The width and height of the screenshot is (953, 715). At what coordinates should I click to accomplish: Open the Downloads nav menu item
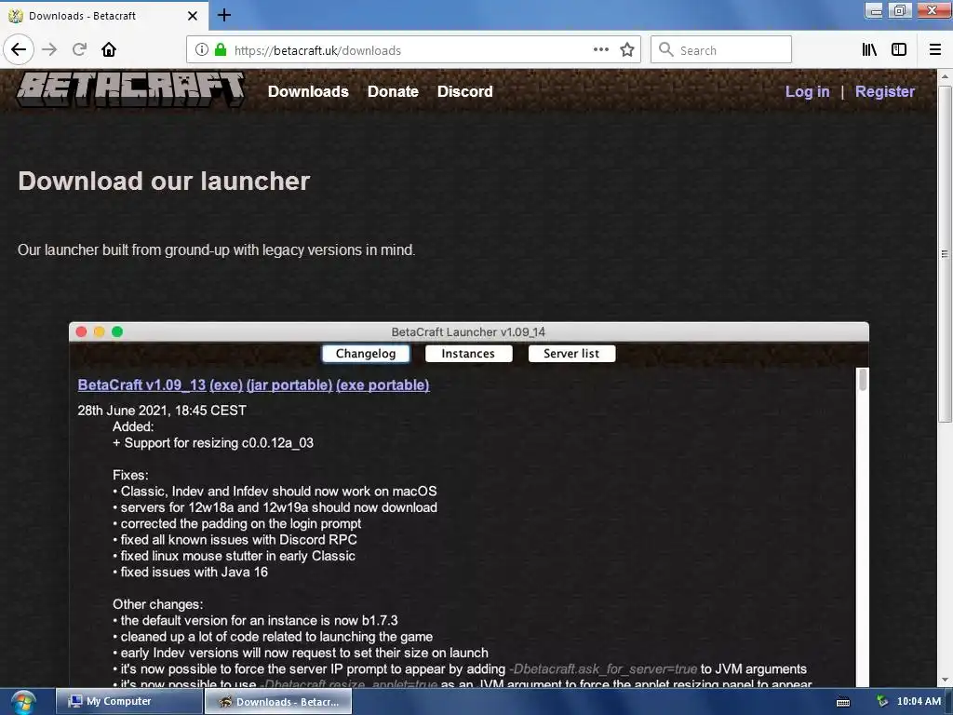pyautogui.click(x=308, y=91)
